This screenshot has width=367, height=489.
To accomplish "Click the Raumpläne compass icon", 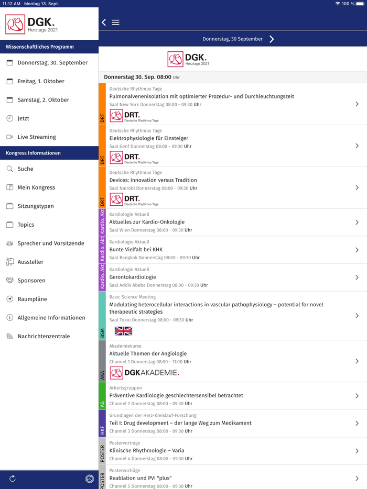I will (9, 299).
